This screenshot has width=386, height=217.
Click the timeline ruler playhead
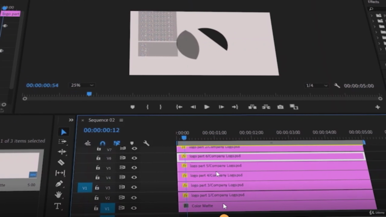pyautogui.click(x=184, y=138)
